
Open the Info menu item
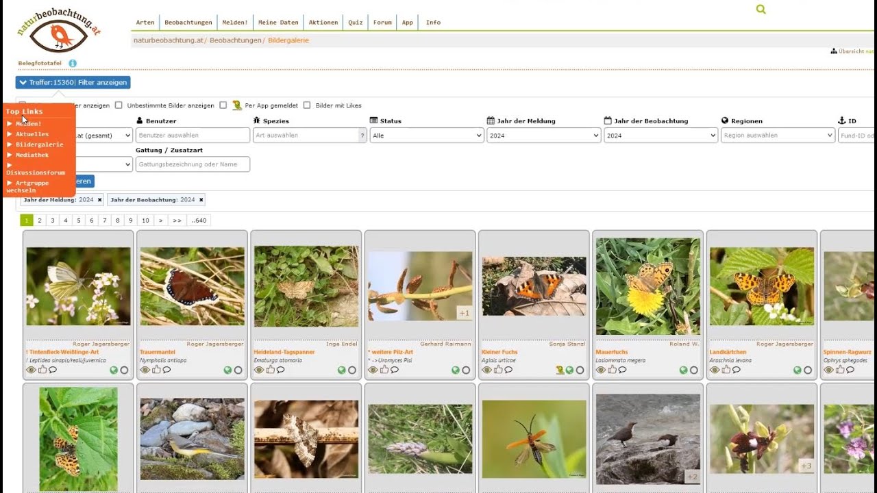click(x=433, y=23)
